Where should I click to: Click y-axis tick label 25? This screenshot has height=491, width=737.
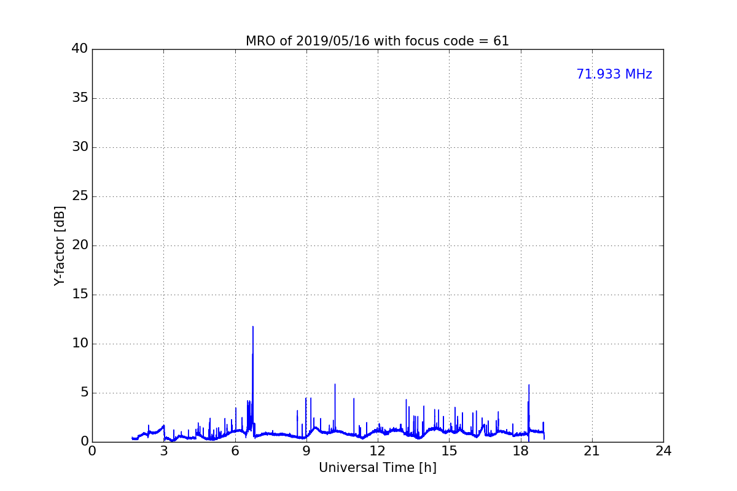point(79,196)
